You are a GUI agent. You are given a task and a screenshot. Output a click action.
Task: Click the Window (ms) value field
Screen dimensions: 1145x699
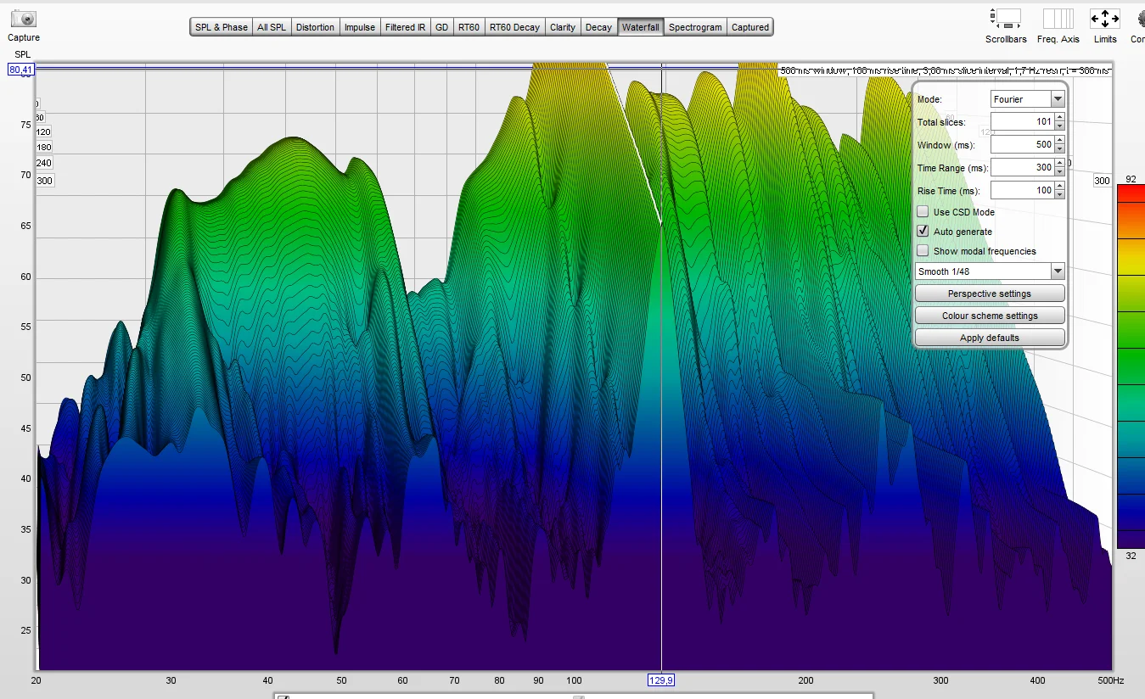point(1022,145)
